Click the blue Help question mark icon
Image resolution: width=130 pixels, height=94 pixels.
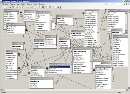click(x=58, y=7)
